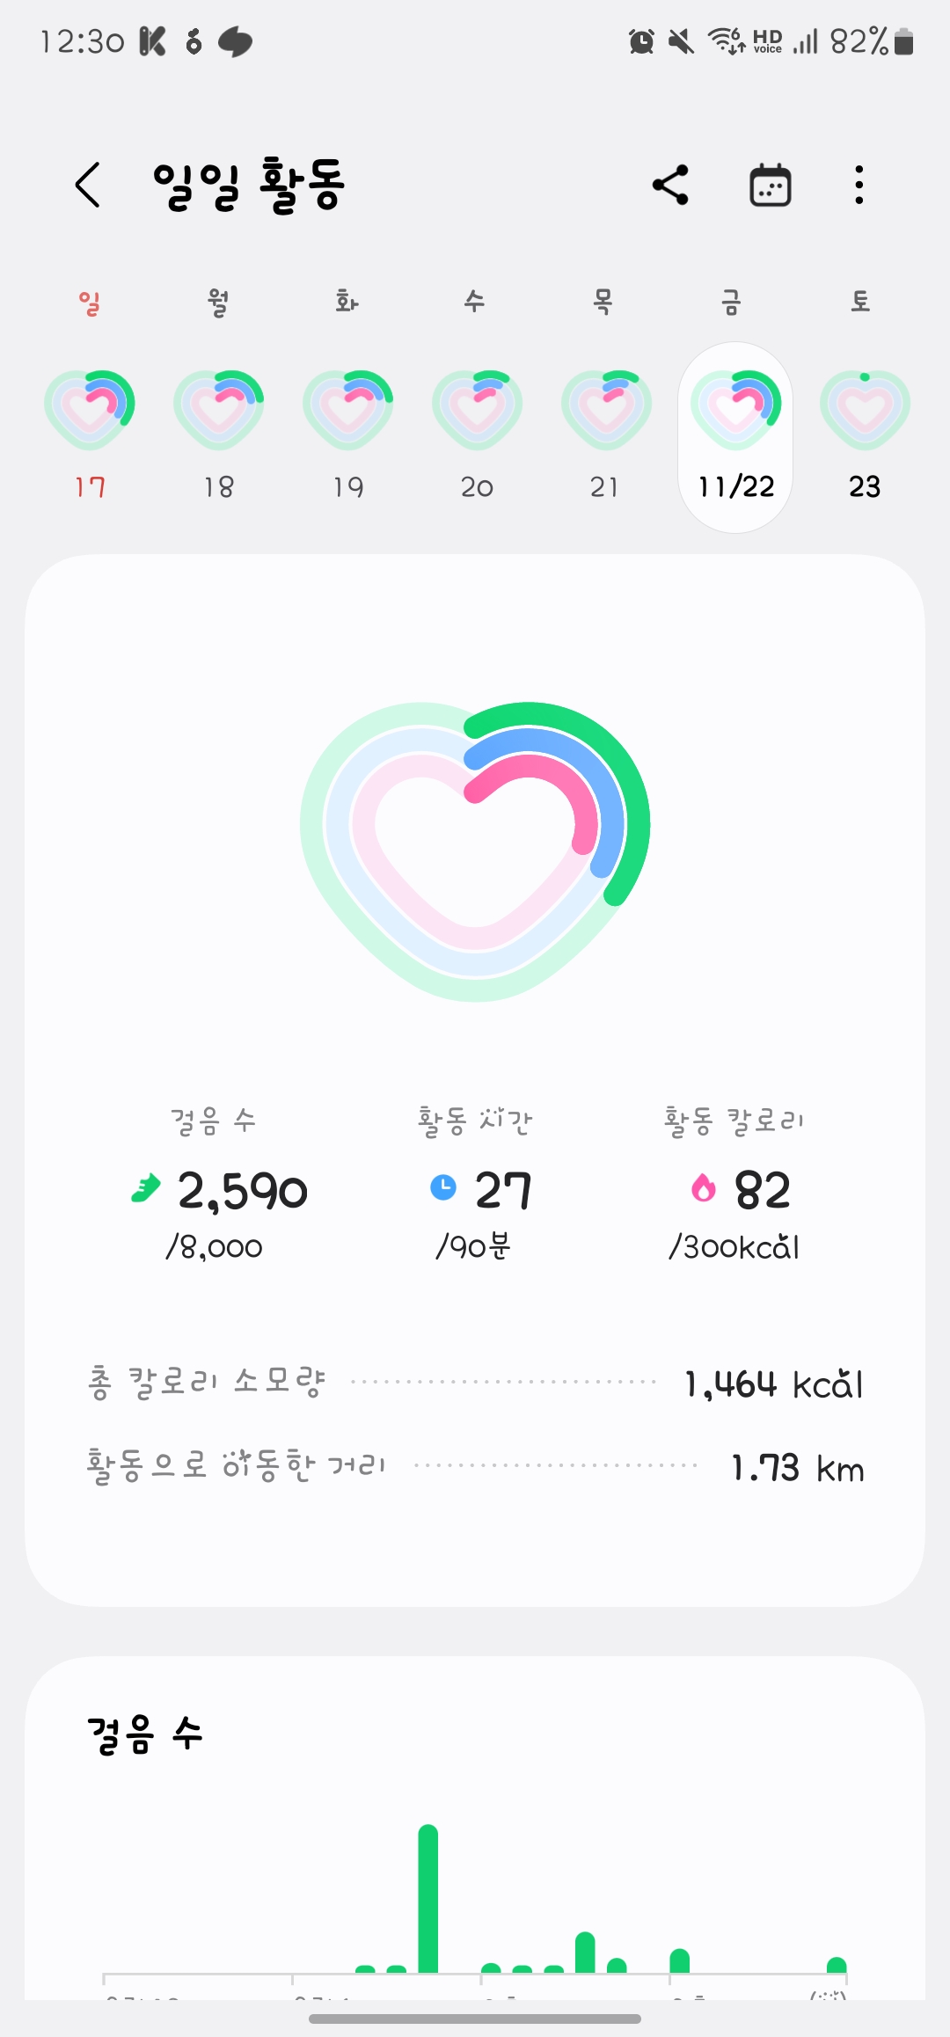
Task: Open the 2,590 step count detail
Action: tap(243, 1192)
